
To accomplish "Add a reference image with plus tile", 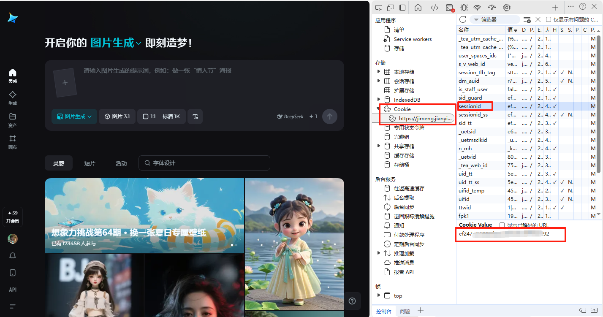I will pyautogui.click(x=65, y=83).
